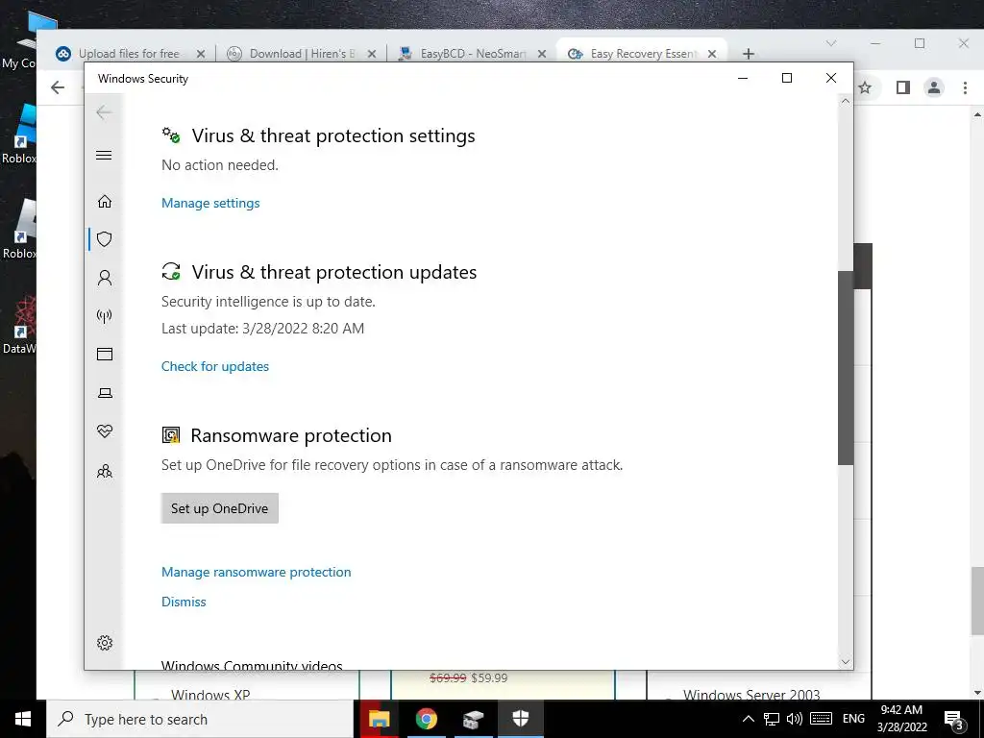The image size is (984, 738).
Task: Click Virus & threat protection settings icon
Action: coord(171,135)
